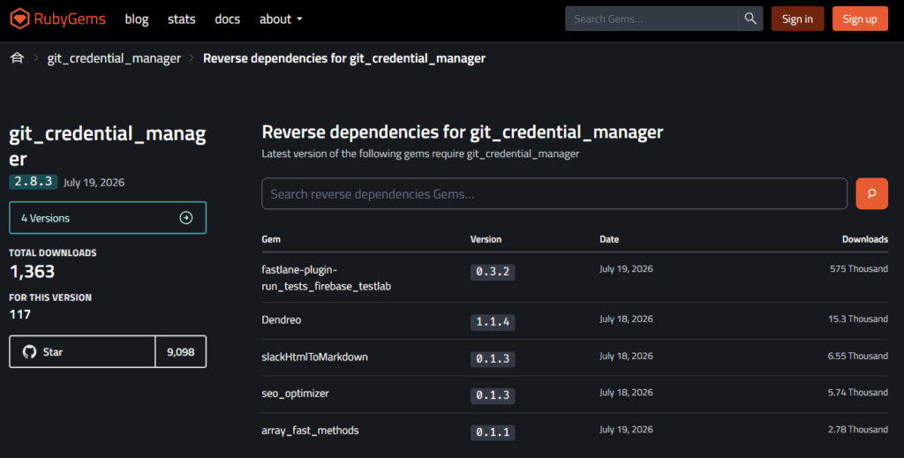Click the sidebar date July 19, 2026
This screenshot has width=904, height=458.
(x=94, y=183)
